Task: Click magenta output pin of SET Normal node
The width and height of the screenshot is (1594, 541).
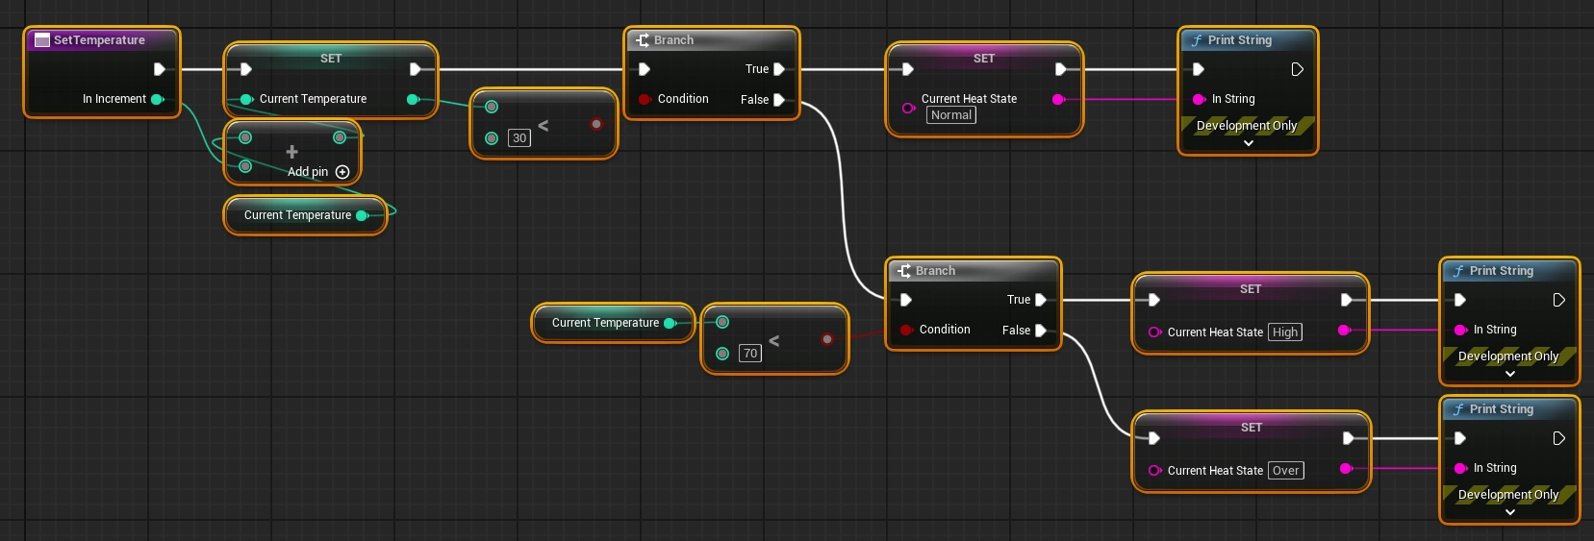Action: tap(1058, 99)
